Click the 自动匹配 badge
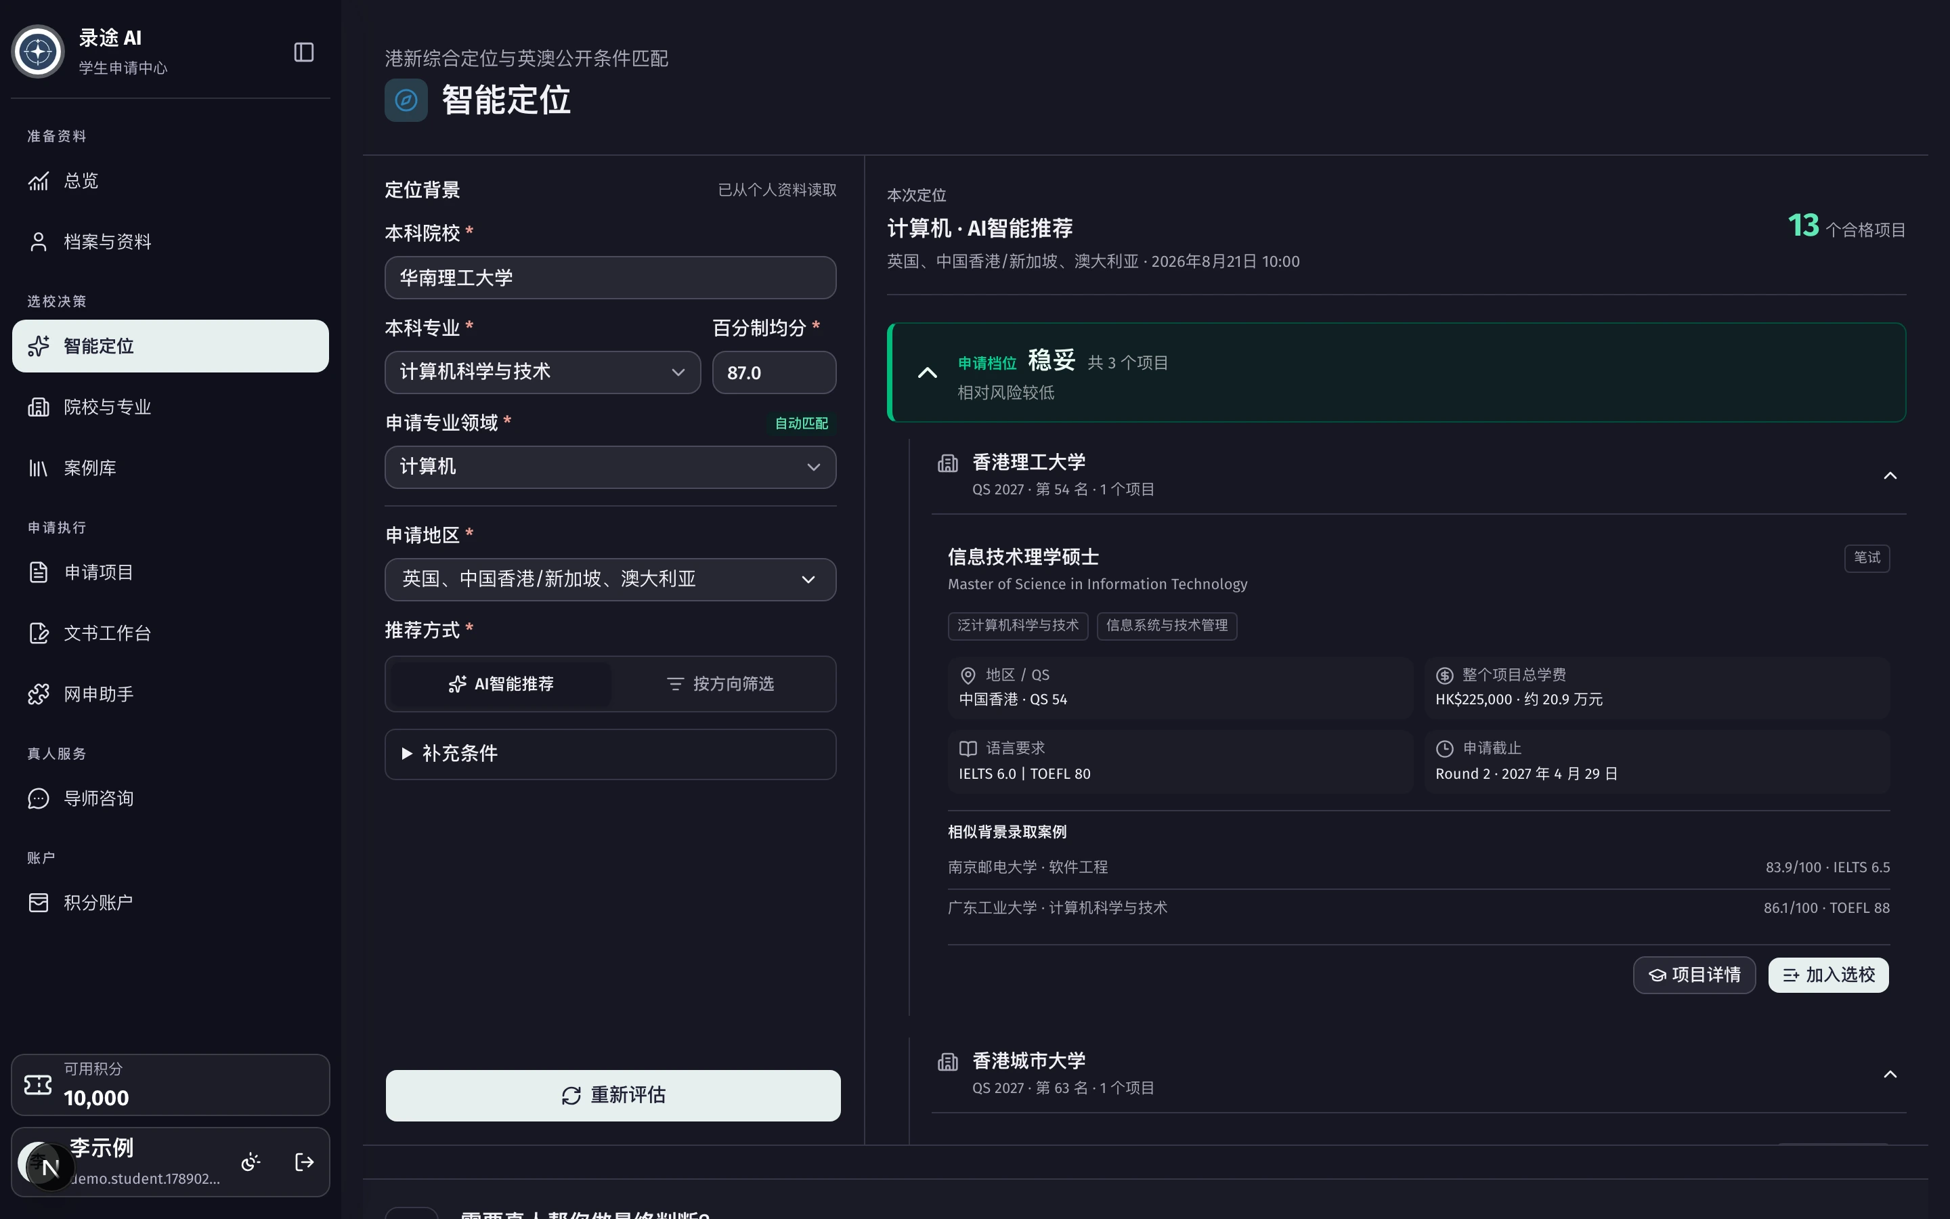The width and height of the screenshot is (1950, 1219). click(x=801, y=424)
